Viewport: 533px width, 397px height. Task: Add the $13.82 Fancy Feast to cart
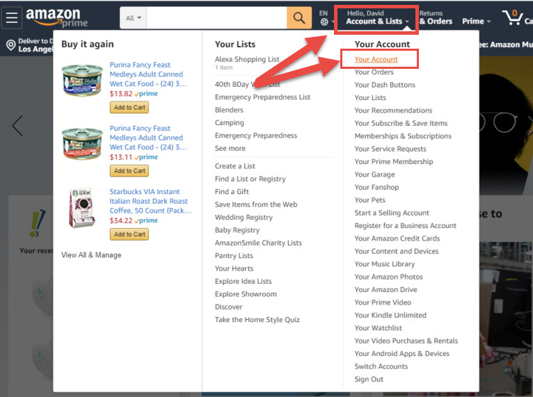point(129,108)
